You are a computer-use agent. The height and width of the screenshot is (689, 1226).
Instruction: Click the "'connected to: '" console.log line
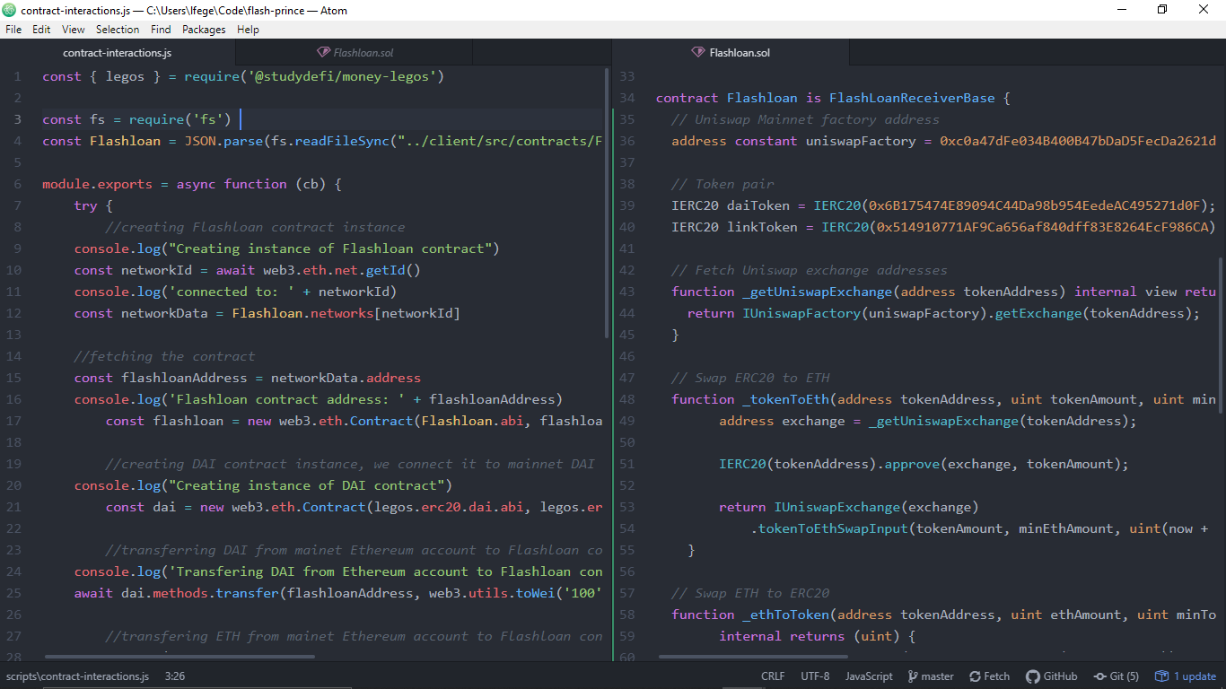(236, 292)
